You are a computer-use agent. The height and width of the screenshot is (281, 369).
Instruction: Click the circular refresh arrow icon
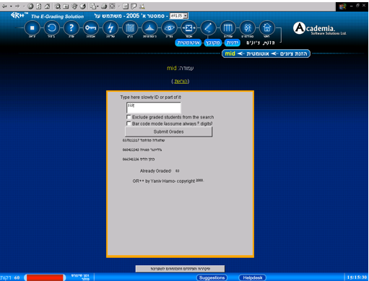(51, 28)
